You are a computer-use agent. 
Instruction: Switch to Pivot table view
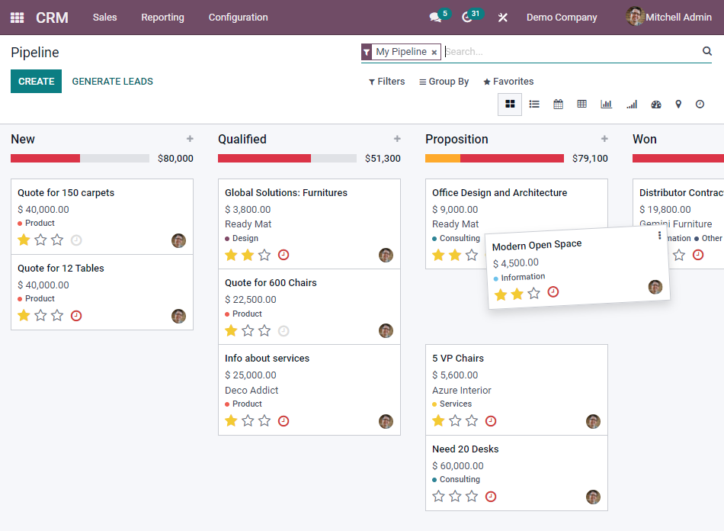point(581,104)
